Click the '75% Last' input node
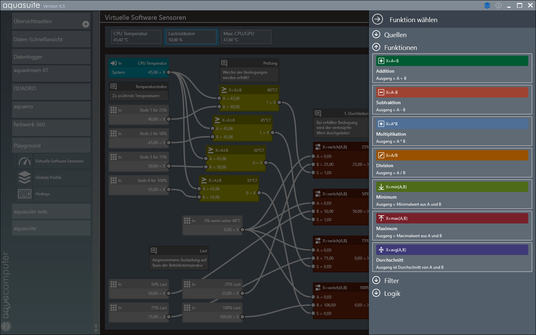Viewport: 536px width, 335px height. pyautogui.click(x=139, y=313)
